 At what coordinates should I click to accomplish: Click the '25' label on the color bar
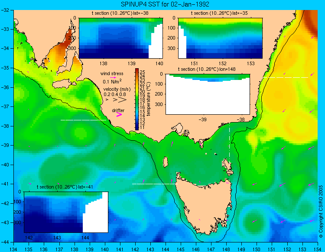[142, 72]
